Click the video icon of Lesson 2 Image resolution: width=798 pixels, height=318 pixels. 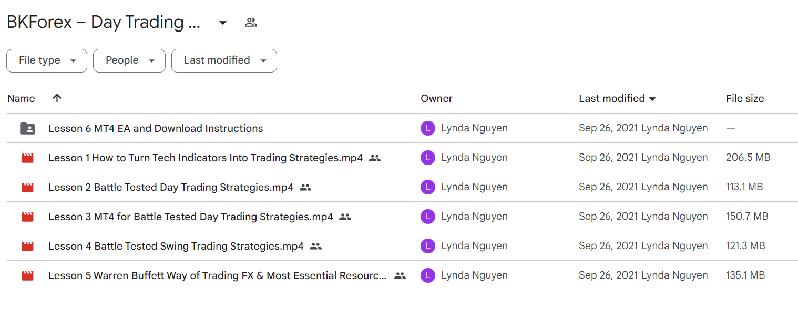click(27, 187)
